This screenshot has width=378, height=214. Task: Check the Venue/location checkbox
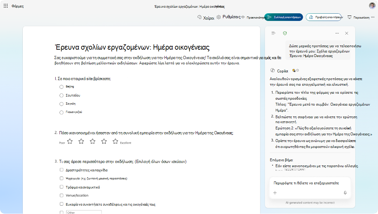62,195
